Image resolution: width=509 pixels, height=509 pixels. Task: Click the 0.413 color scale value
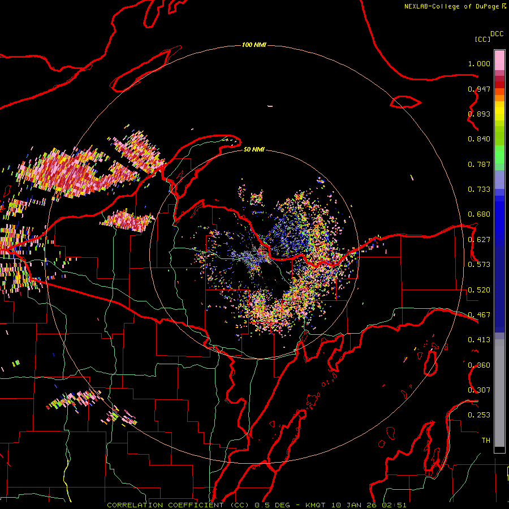click(x=479, y=340)
